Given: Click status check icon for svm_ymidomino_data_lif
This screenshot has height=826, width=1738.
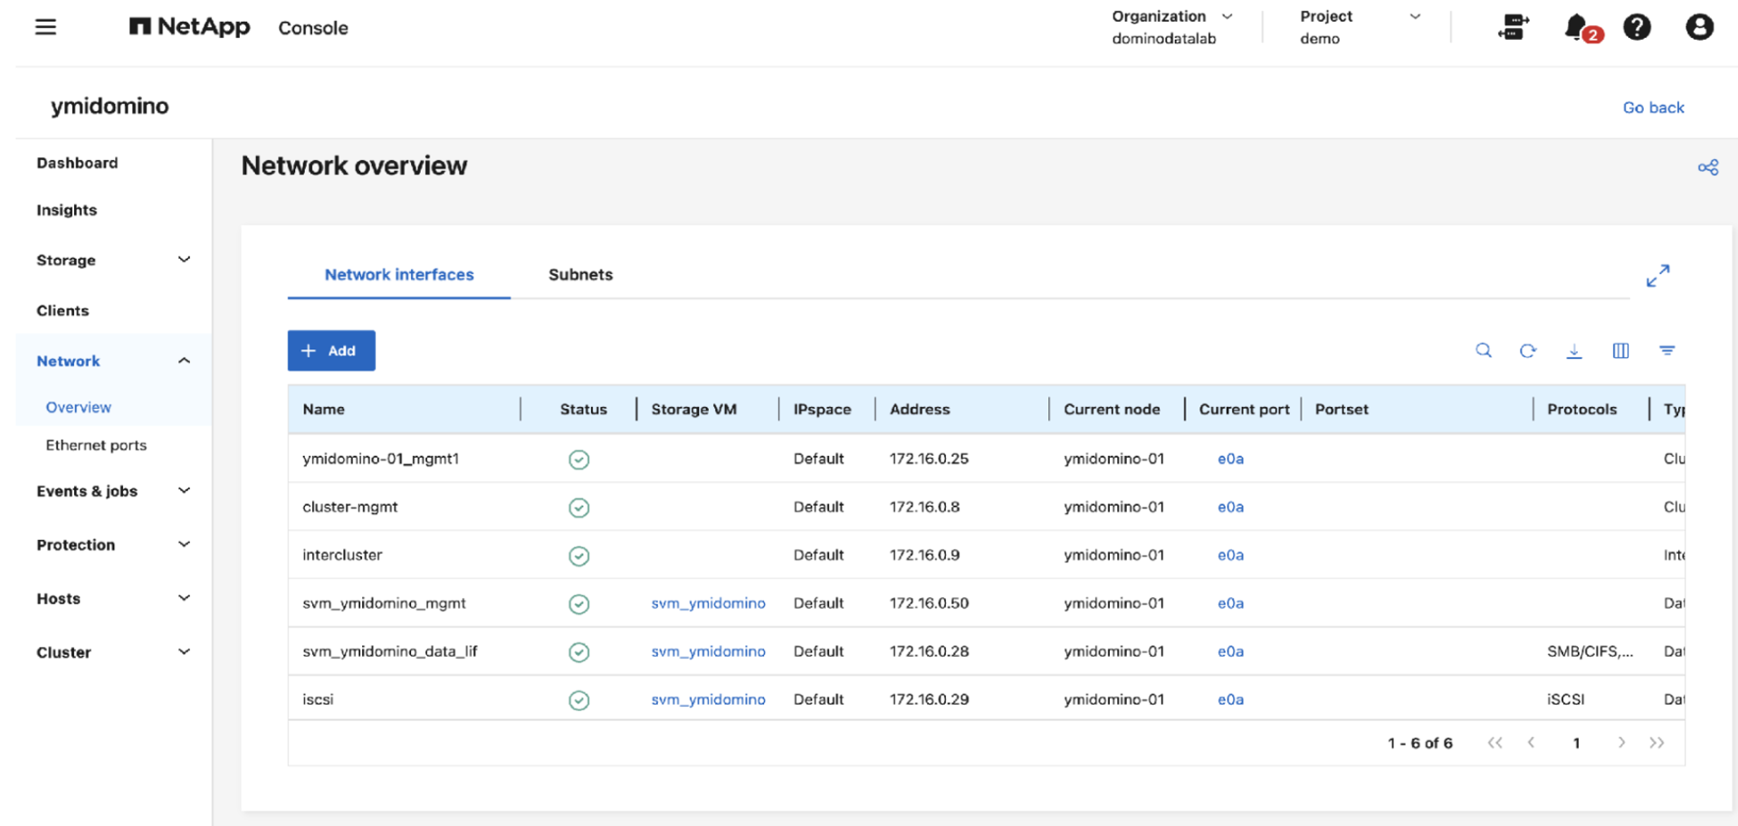Looking at the screenshot, I should tap(579, 651).
